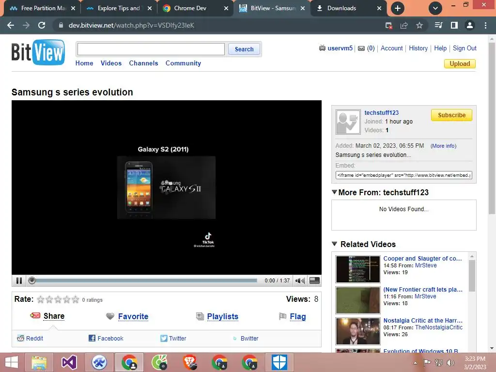The height and width of the screenshot is (372, 496).
Task: Click the yellow Upload button
Action: [x=460, y=63]
